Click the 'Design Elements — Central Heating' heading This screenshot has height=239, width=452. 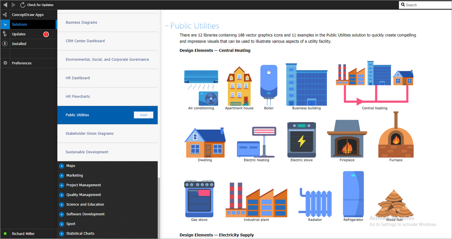coord(215,50)
